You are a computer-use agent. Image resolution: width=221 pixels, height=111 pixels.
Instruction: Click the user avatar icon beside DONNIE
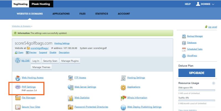click(x=198, y=4)
